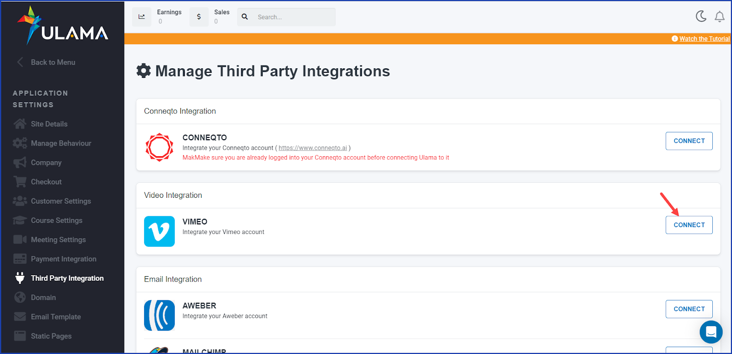Click the Payment Integration card icon
732x354 pixels.
coord(20,259)
